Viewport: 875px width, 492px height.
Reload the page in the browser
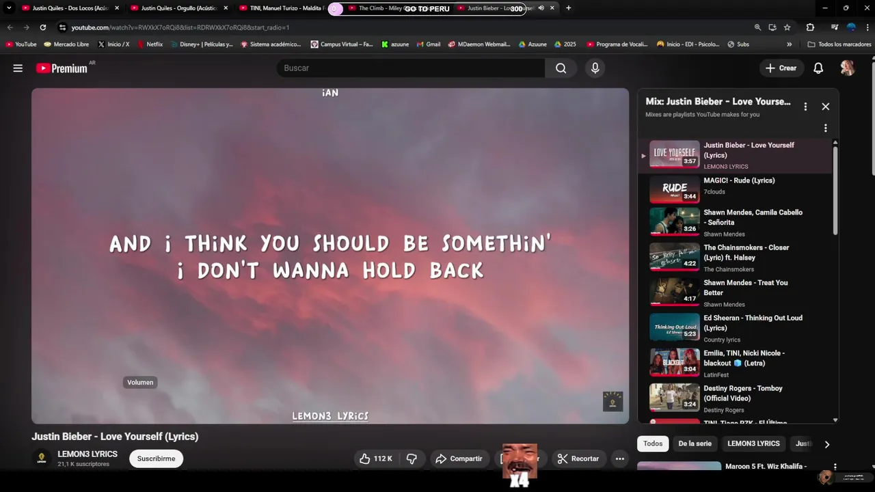click(42, 27)
